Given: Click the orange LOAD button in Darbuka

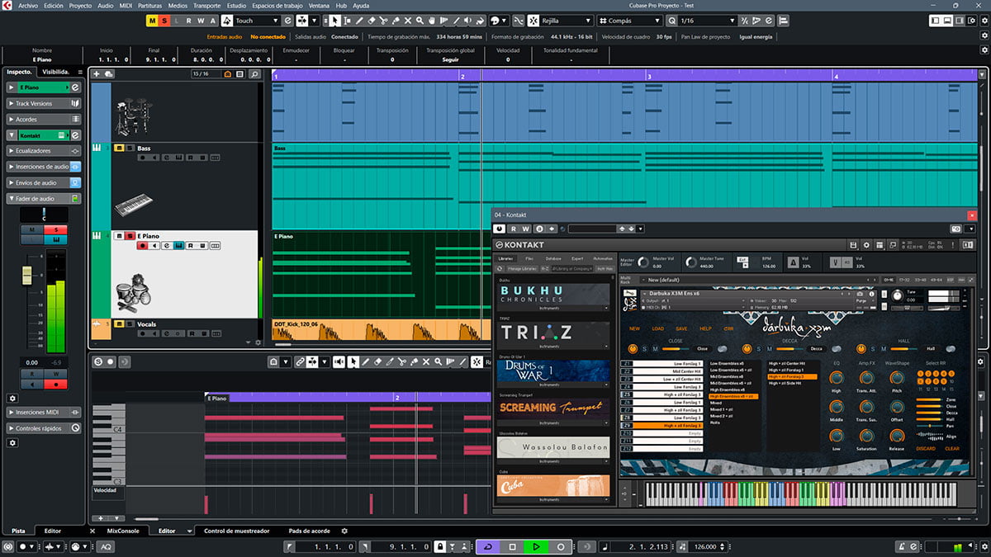Looking at the screenshot, I should 658,328.
